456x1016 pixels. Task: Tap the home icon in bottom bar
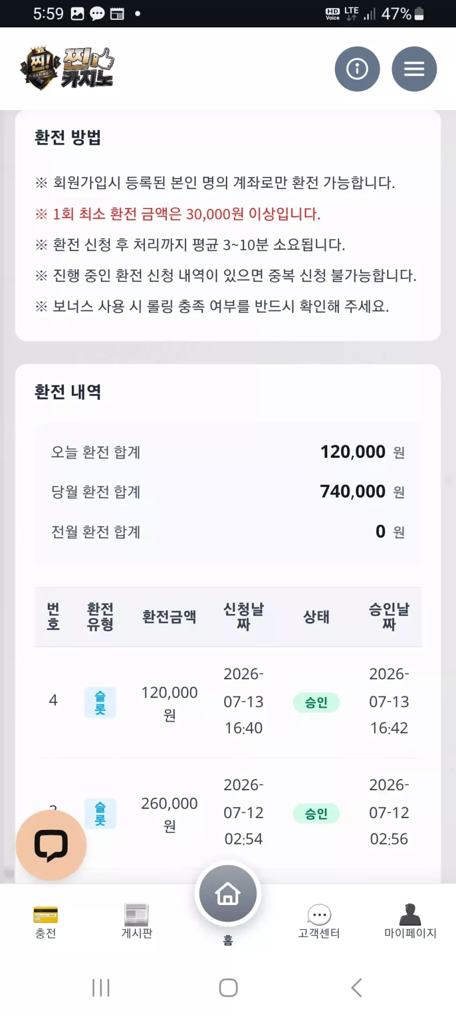click(228, 894)
